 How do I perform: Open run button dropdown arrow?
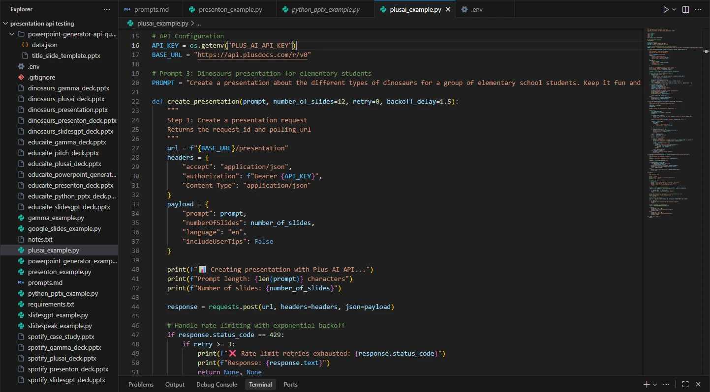(675, 10)
